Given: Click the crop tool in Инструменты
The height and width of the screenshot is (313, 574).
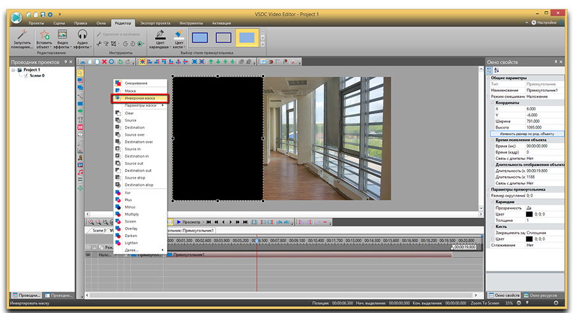Looking at the screenshot, I should 114,44.
